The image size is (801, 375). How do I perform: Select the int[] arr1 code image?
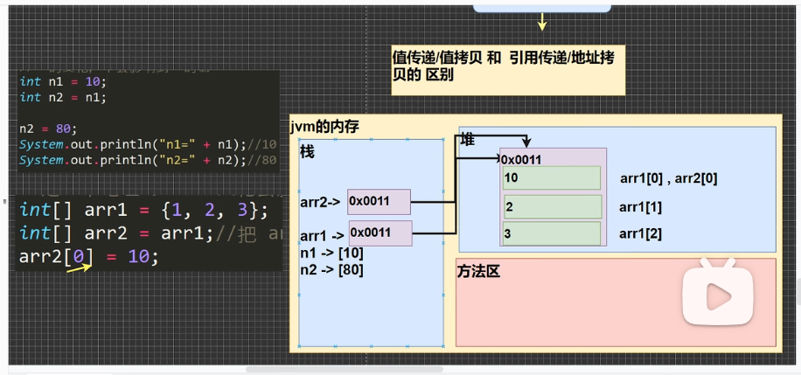click(147, 233)
